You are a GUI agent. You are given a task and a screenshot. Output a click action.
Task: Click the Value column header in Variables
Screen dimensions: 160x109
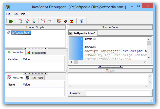coord(43,59)
